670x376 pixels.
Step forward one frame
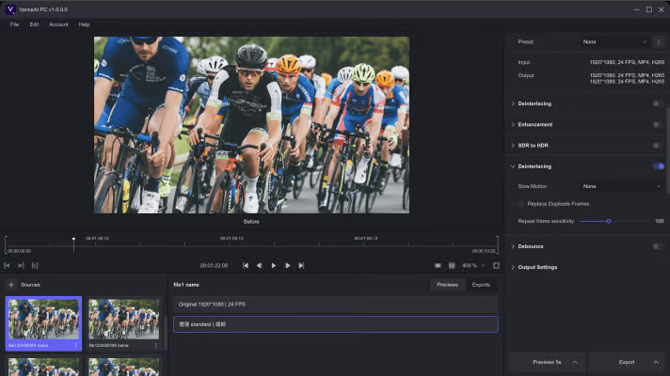click(287, 266)
